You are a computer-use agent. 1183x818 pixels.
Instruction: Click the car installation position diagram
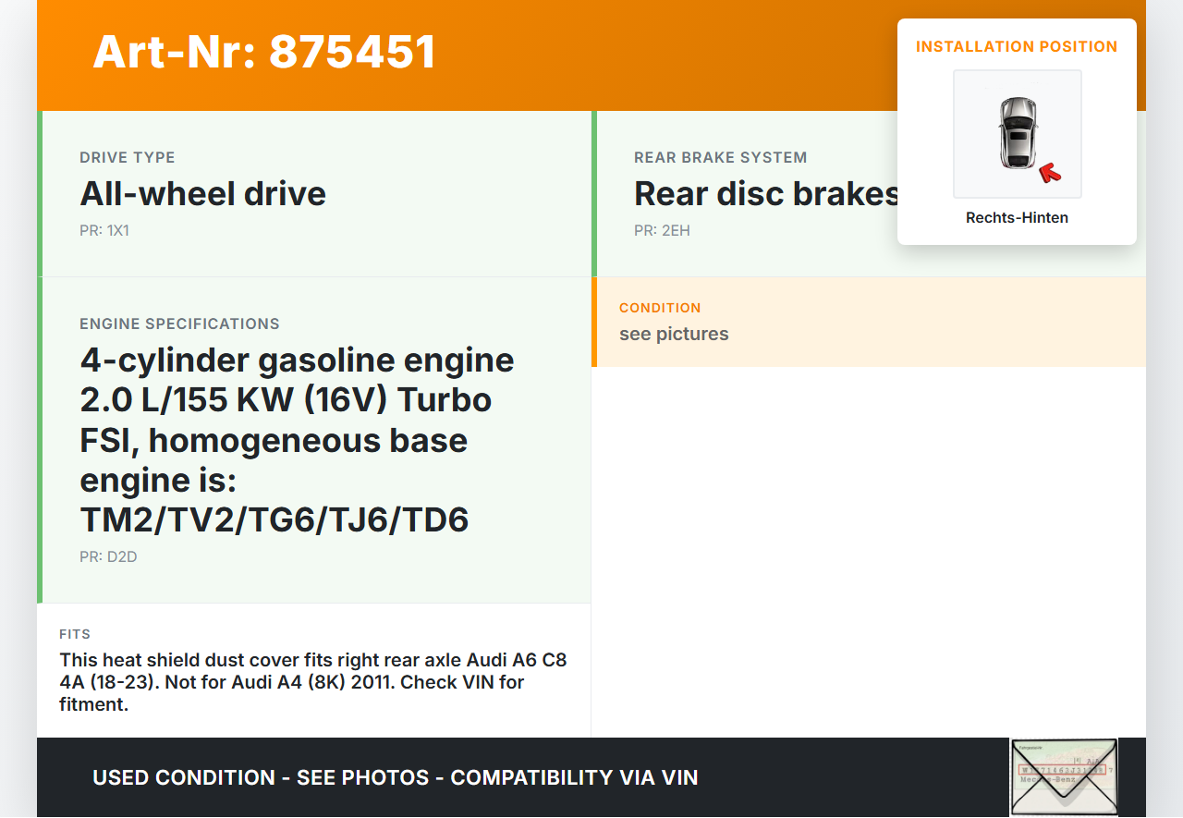1017,134
